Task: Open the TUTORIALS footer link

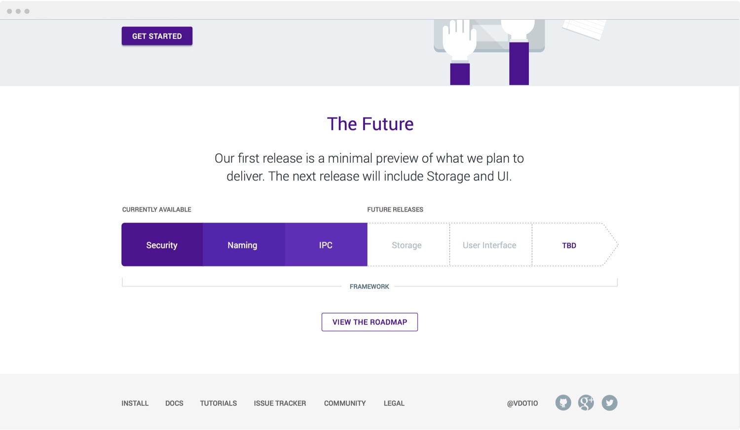Action: [x=219, y=403]
